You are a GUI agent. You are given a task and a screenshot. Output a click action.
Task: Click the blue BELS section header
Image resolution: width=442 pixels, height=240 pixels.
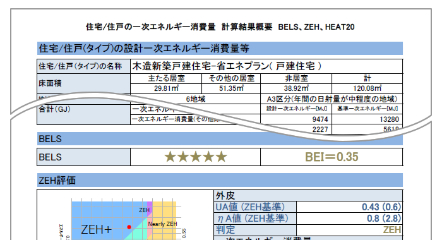(x=220, y=139)
